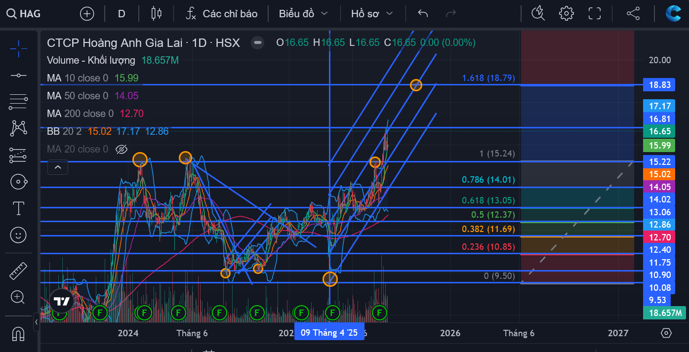Select the Volume - Khối lượng legend

pos(91,60)
